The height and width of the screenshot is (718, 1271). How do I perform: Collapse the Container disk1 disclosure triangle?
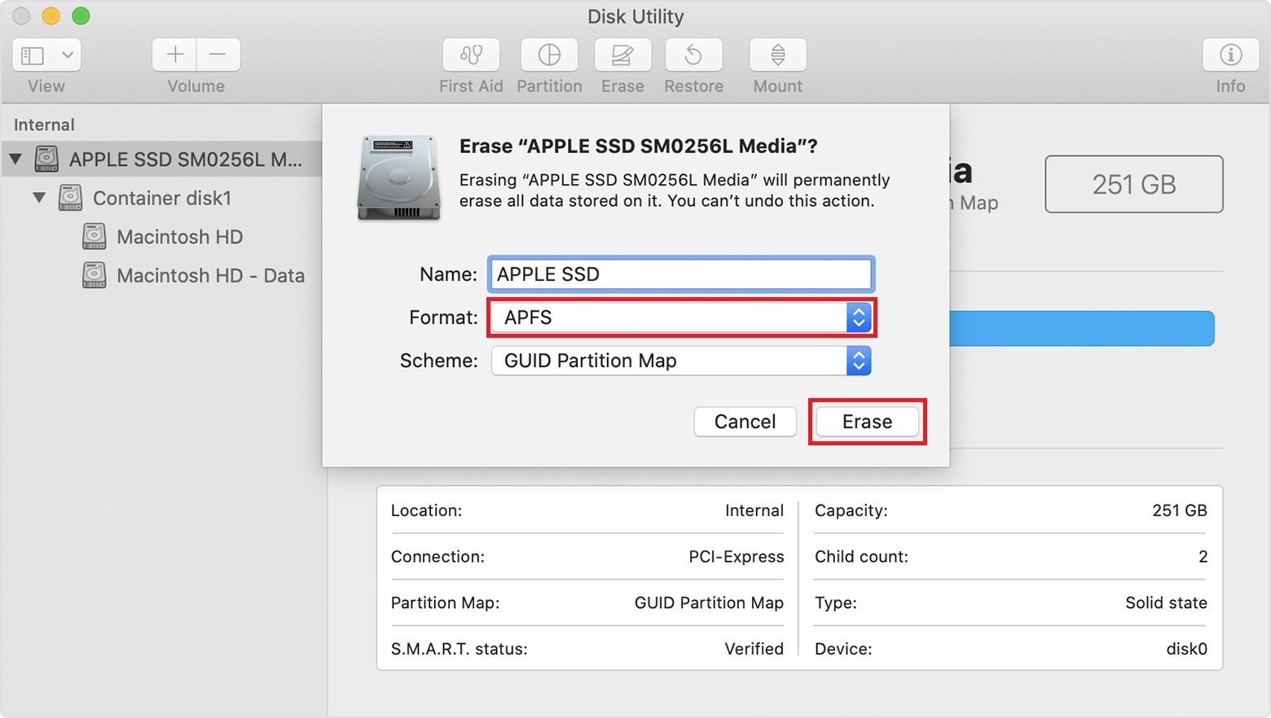(x=39, y=198)
